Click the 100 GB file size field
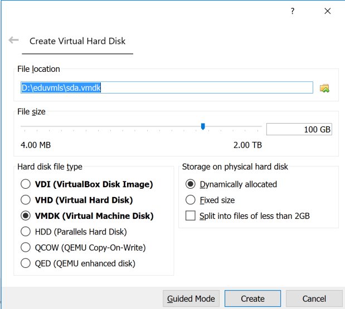Image resolution: width=345 pixels, height=309 pixels. pos(299,130)
